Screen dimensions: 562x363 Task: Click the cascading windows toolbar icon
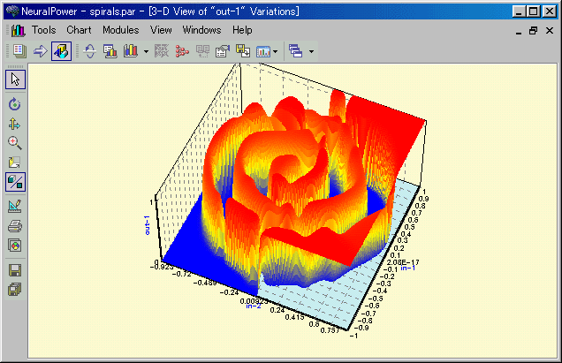pyautogui.click(x=296, y=51)
